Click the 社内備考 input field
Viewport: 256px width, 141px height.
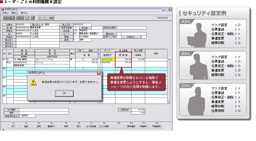click(44, 110)
